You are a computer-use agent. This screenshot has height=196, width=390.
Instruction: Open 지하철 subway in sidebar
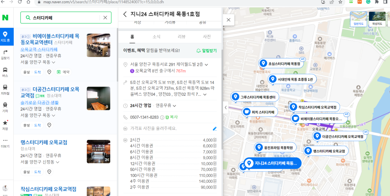click(x=5, y=90)
